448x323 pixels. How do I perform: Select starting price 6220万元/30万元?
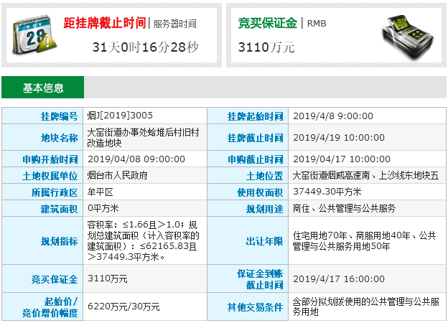tap(123, 306)
